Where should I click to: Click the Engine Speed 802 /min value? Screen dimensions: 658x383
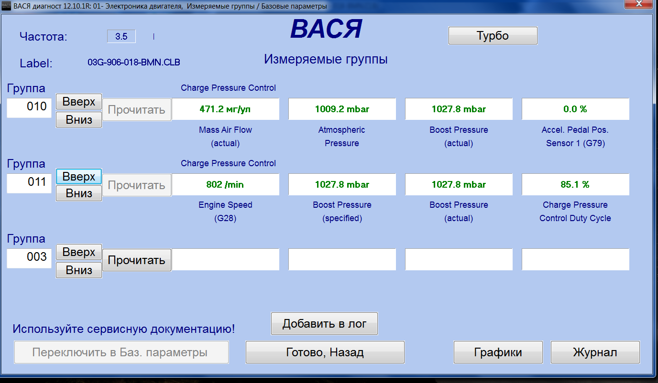coord(225,184)
